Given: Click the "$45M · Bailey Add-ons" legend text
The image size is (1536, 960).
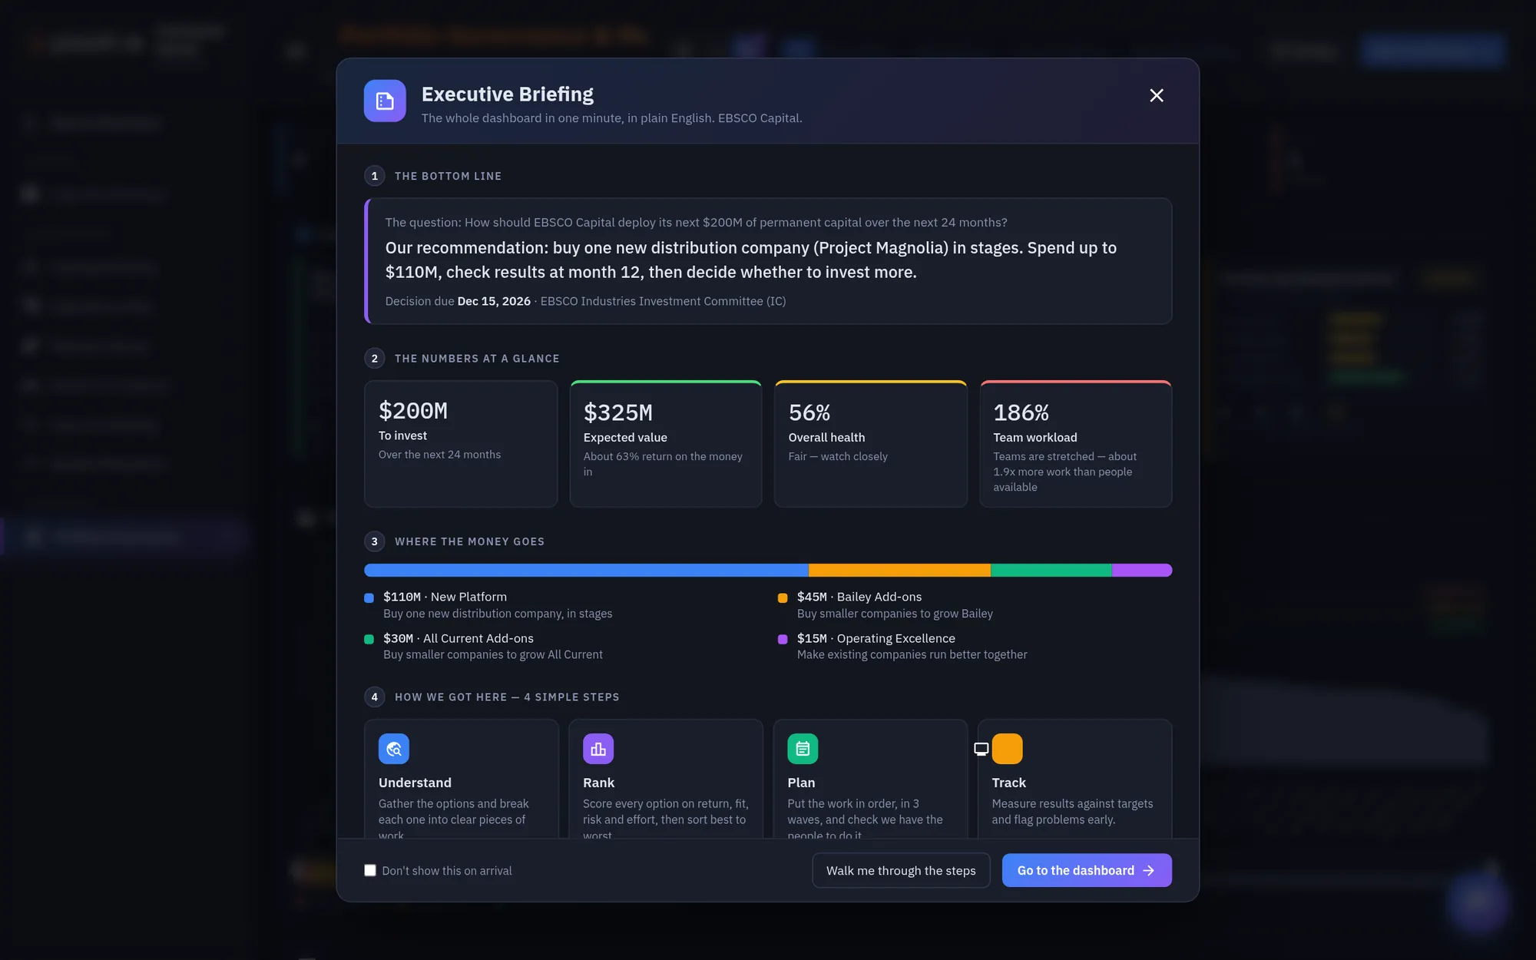Looking at the screenshot, I should click(x=859, y=597).
